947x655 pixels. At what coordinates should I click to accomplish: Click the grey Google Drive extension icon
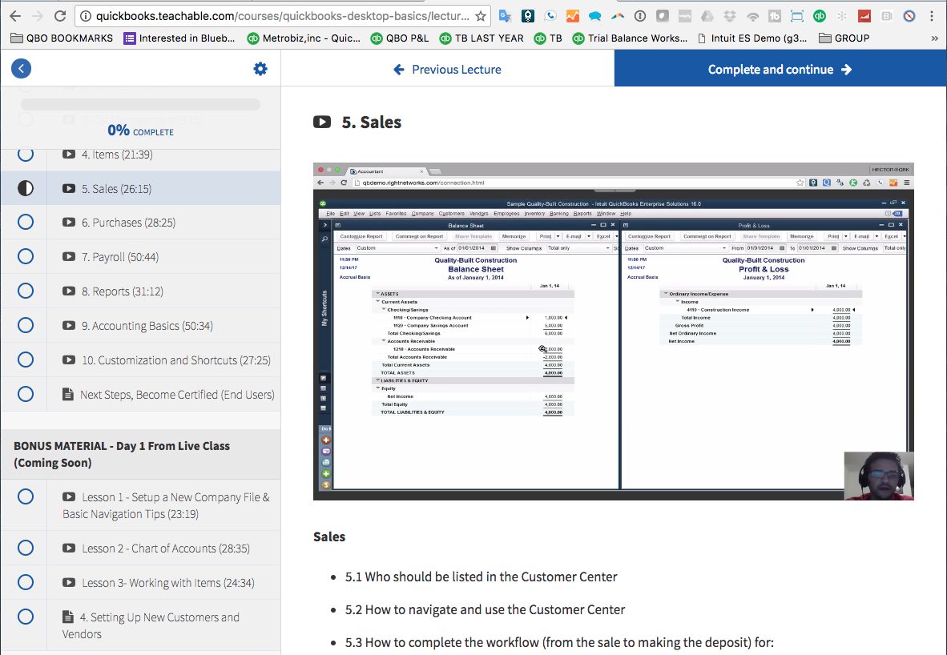tap(707, 16)
